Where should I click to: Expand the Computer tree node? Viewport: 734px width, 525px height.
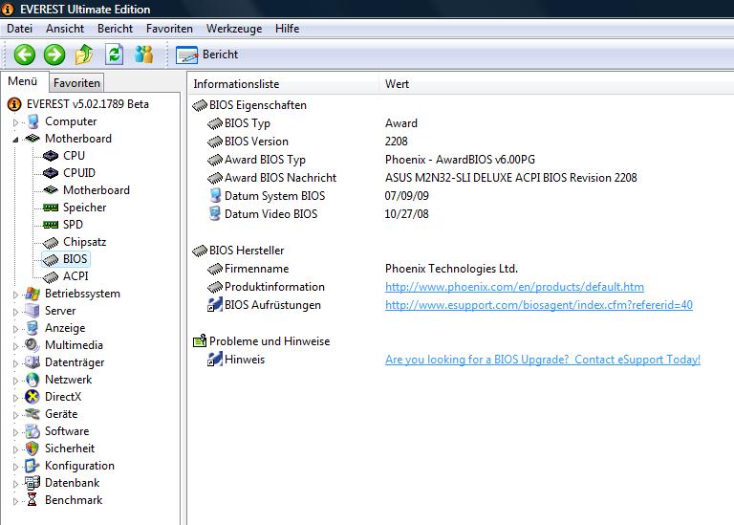[x=15, y=122]
